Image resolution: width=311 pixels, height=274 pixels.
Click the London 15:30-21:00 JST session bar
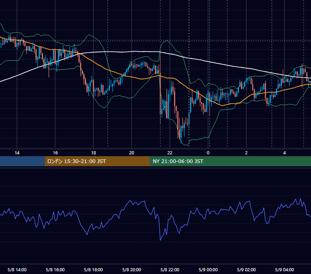tap(97, 161)
